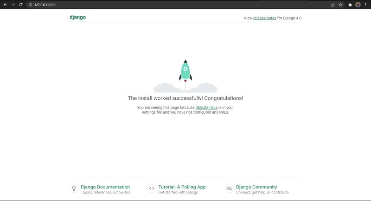Image resolution: width=371 pixels, height=201 pixels.
Task: Open the Extensions puzzle icon
Action: pyautogui.click(x=350, y=5)
